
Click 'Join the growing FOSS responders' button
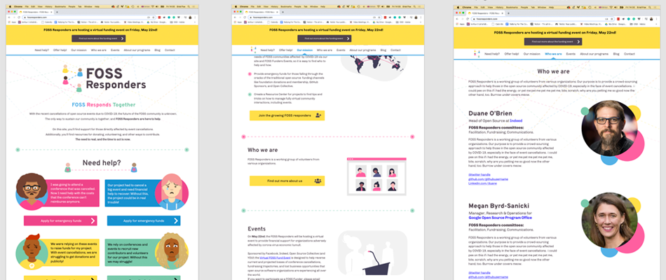point(287,115)
